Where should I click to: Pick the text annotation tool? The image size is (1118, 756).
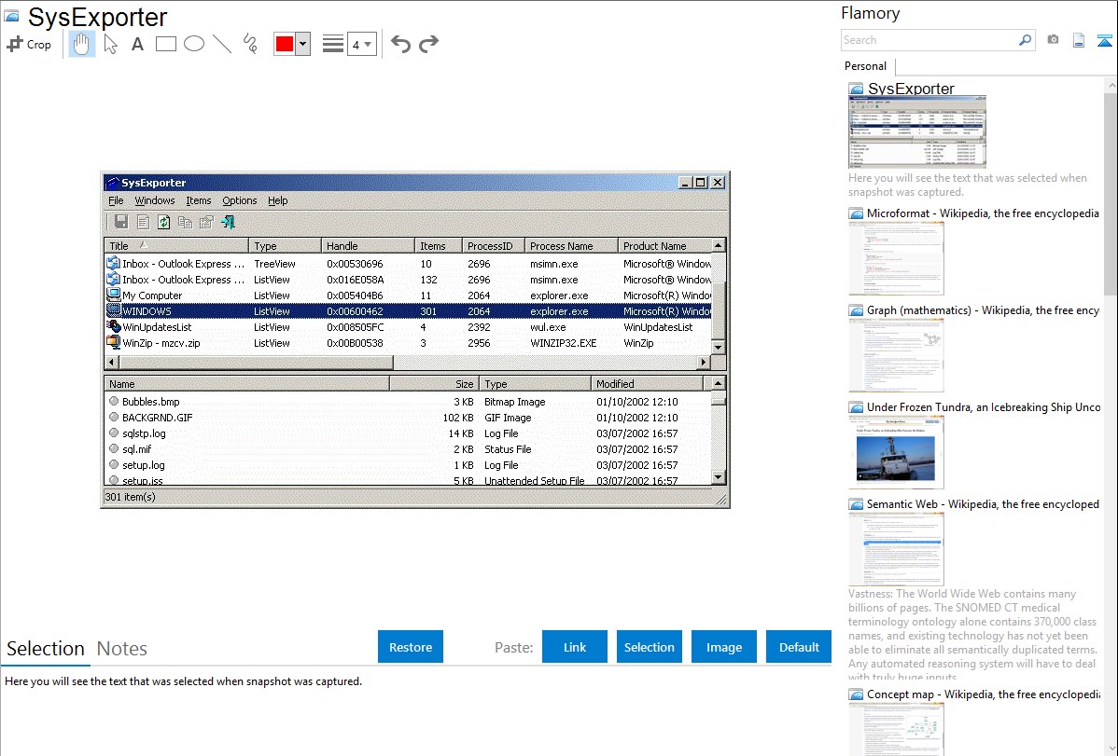pyautogui.click(x=137, y=44)
